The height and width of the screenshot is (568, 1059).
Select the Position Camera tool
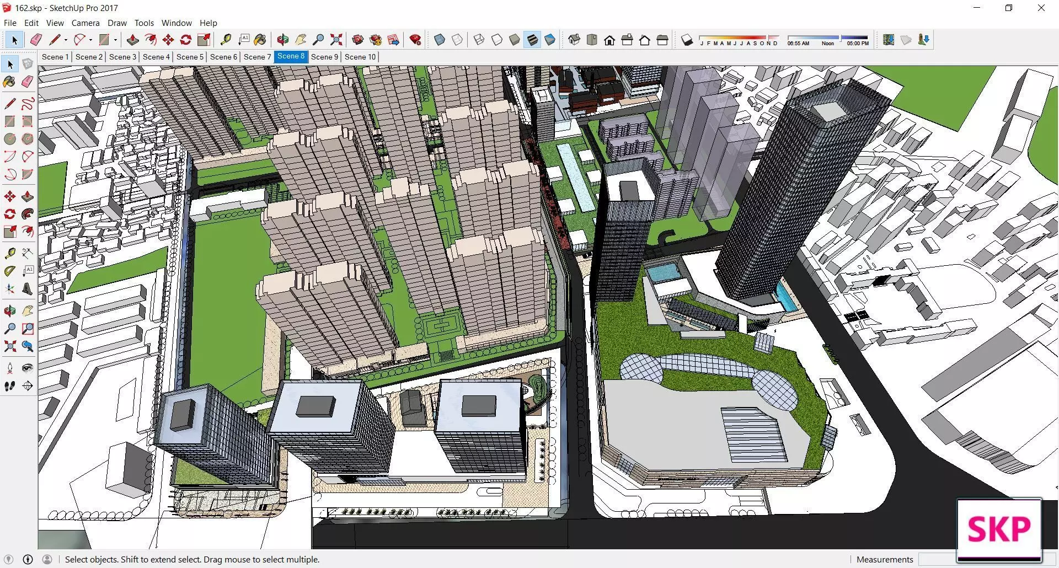coord(9,368)
